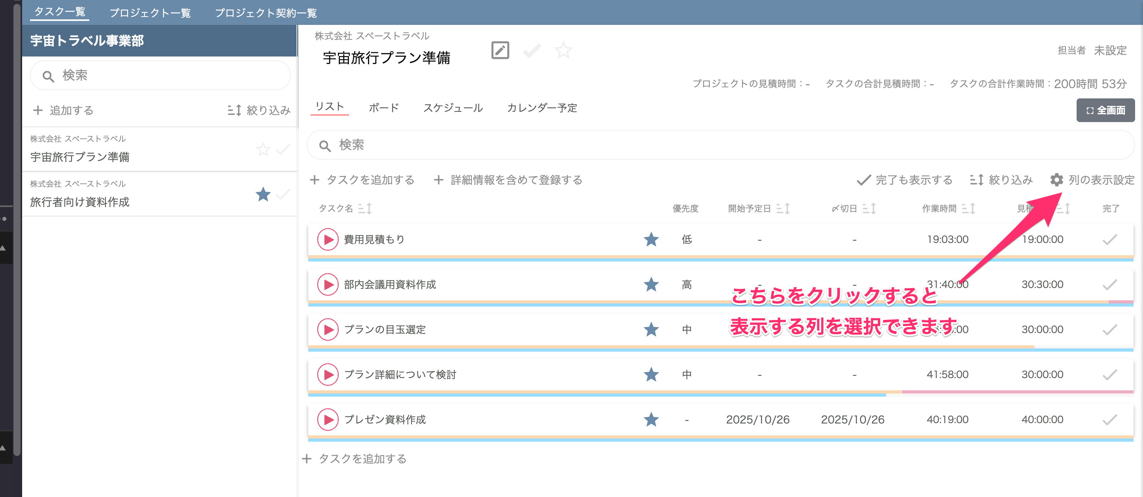1143x497 pixels.
Task: Sort by the 開始予定日 column sort icon
Action: tap(783, 208)
